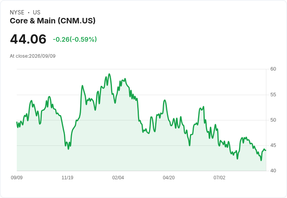This screenshot has width=287, height=198.
Task: Select the -0.26(-0.59%) price change text
Action: click(x=75, y=39)
